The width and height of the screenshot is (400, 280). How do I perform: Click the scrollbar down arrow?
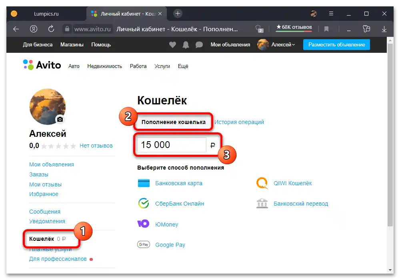(390, 270)
